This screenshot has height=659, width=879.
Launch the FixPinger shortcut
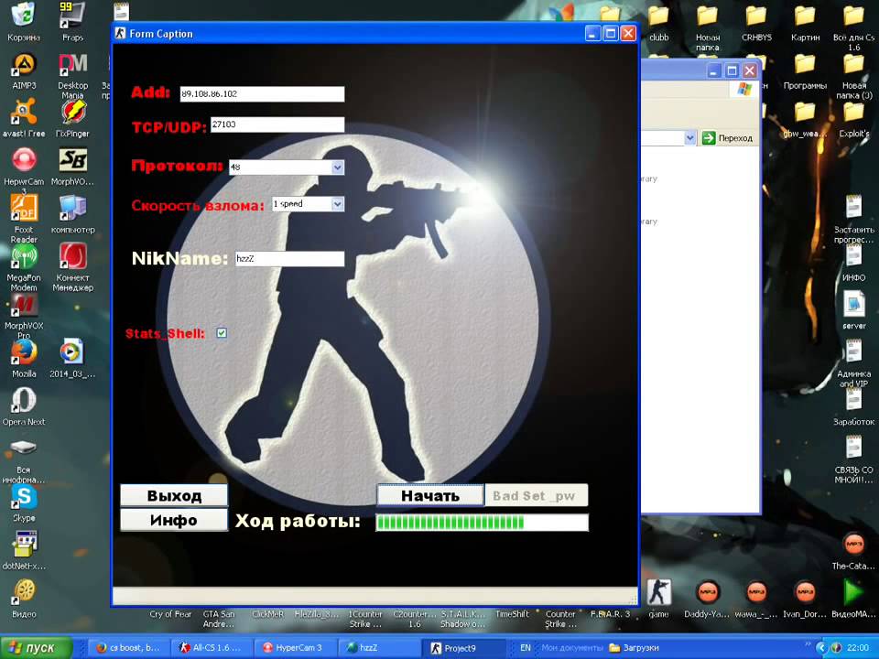click(x=72, y=112)
